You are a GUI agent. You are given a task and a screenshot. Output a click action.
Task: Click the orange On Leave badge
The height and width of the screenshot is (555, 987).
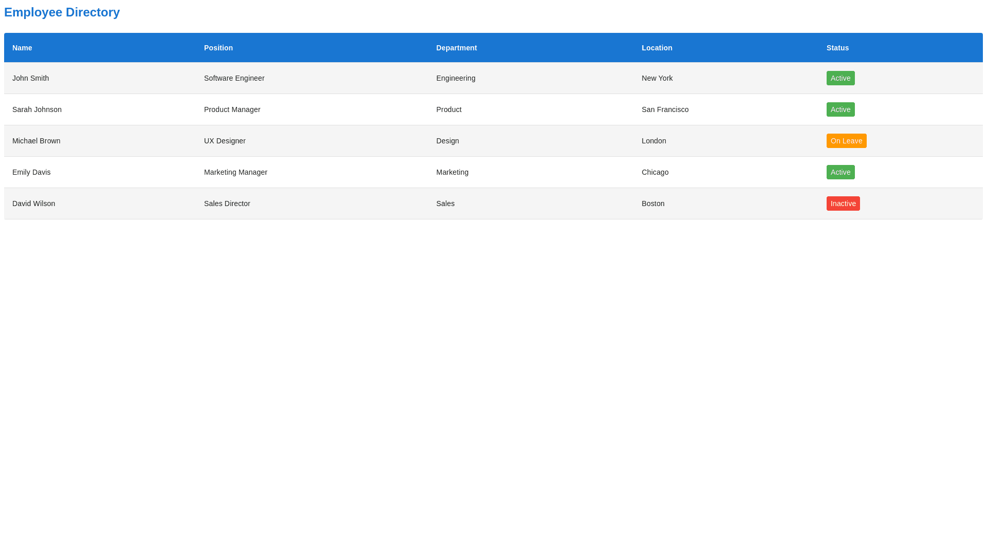click(x=846, y=141)
